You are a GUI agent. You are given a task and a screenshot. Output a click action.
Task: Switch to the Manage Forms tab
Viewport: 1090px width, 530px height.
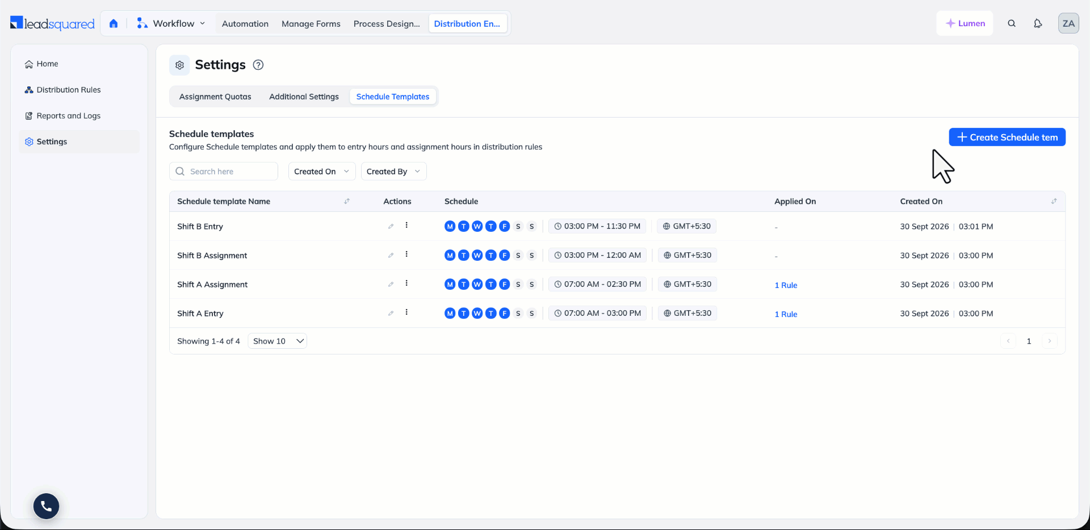click(x=311, y=24)
